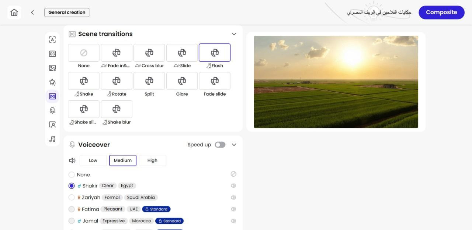The height and width of the screenshot is (230, 472).
Task: Choose the Glare transition
Action: [182, 81]
